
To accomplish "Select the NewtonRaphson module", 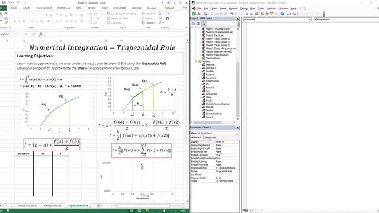I will pyautogui.click(x=214, y=114).
